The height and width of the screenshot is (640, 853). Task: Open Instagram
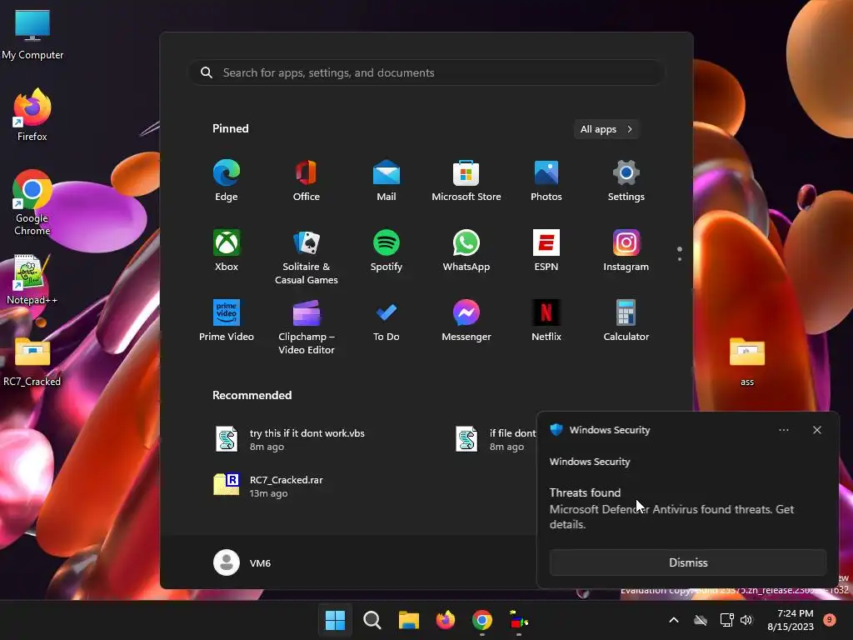[x=626, y=251]
